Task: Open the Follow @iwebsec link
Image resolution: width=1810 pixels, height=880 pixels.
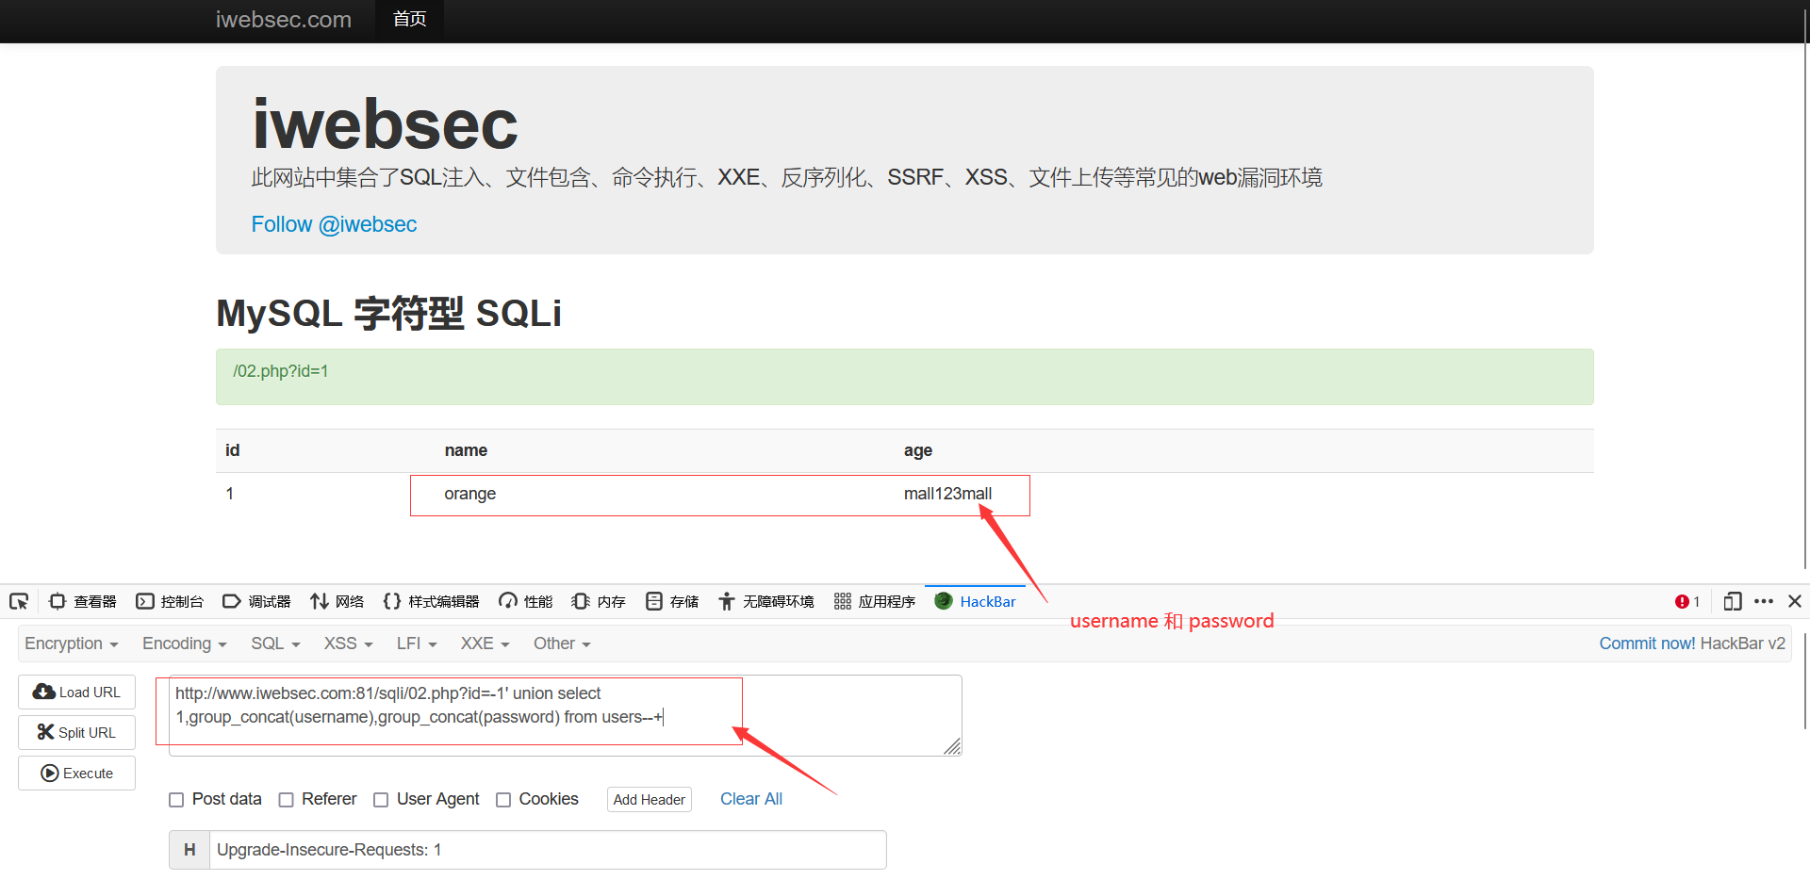Action: click(334, 224)
